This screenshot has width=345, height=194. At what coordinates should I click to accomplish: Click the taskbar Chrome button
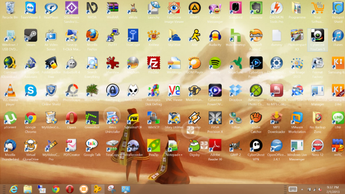pos(55,189)
